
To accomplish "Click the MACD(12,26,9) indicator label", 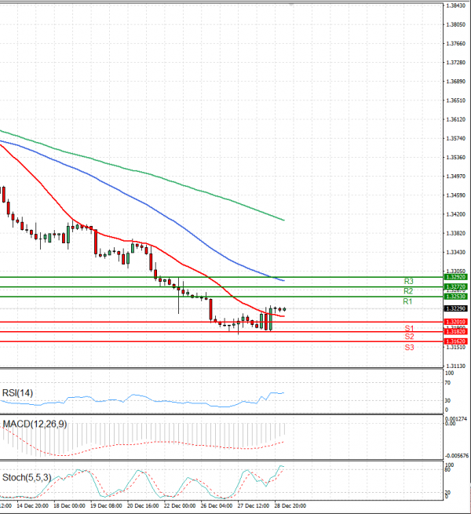I will click(x=34, y=424).
